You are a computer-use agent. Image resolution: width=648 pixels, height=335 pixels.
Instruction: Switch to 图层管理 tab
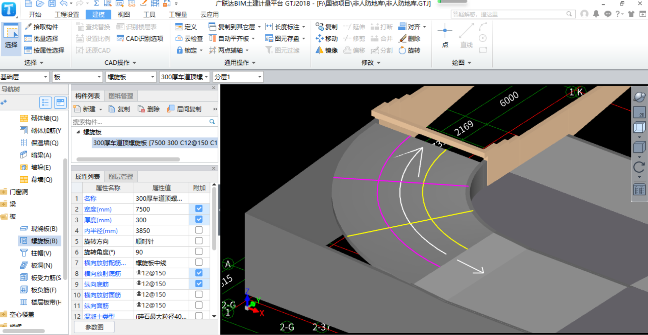121,177
